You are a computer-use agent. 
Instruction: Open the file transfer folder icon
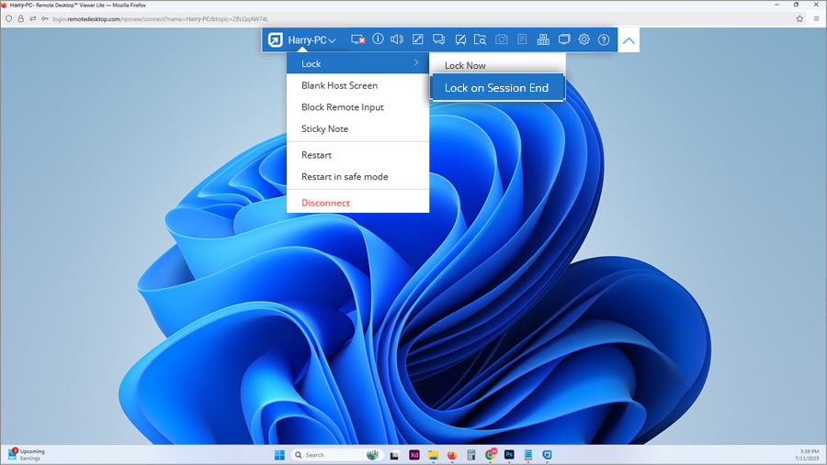pos(480,39)
